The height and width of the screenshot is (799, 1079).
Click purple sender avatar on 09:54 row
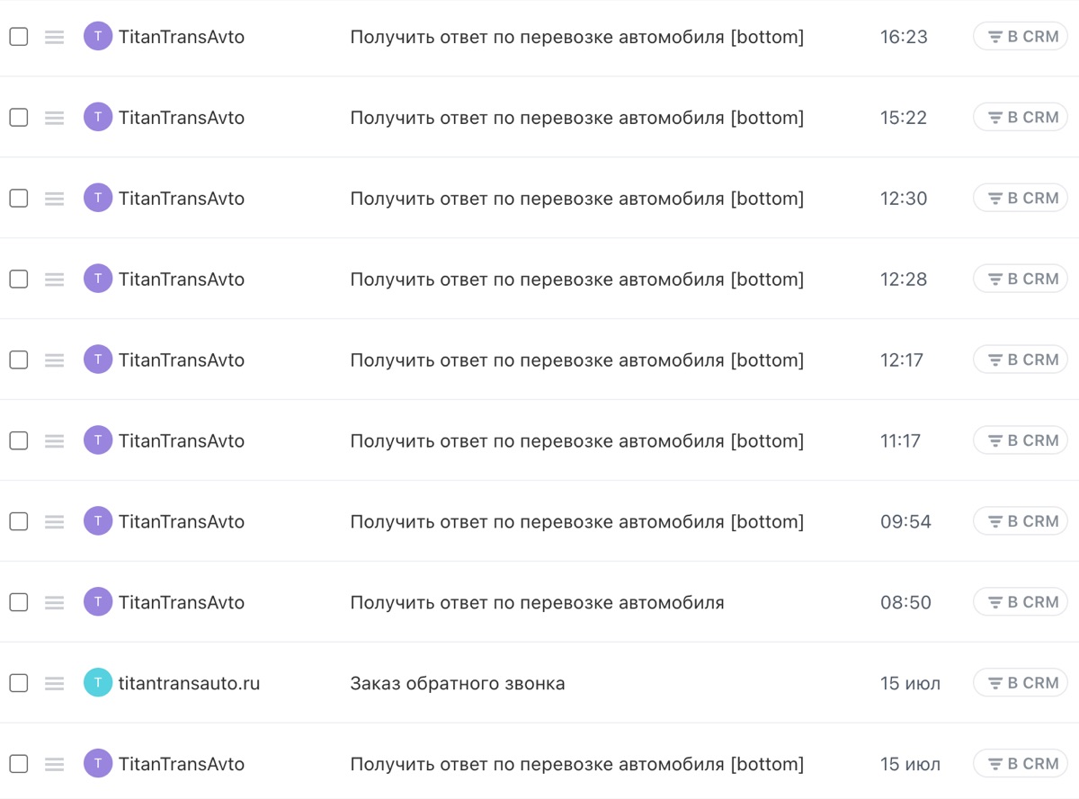pos(98,521)
